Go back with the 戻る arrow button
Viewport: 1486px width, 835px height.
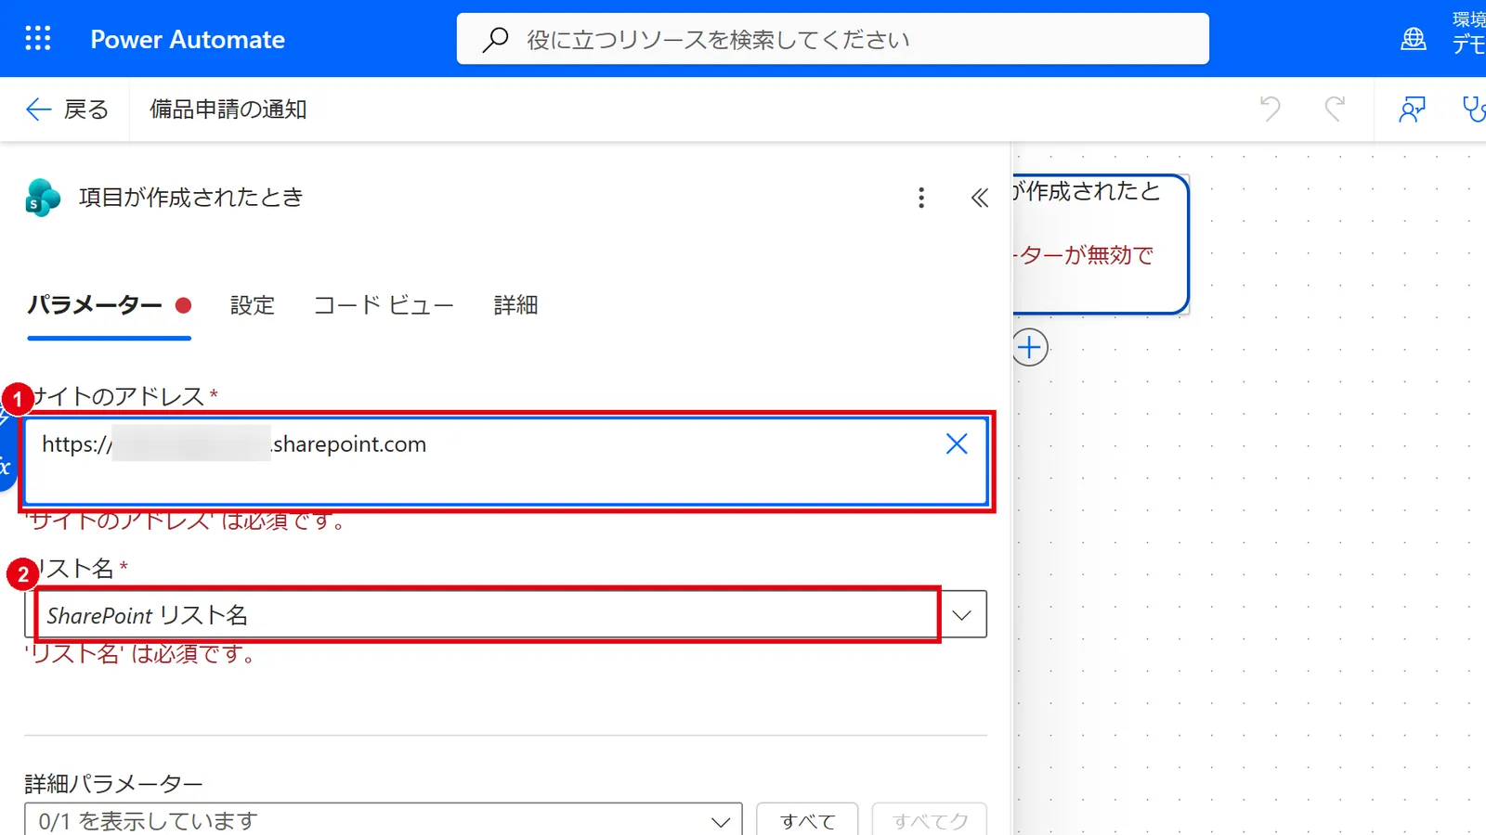pyautogui.click(x=67, y=109)
